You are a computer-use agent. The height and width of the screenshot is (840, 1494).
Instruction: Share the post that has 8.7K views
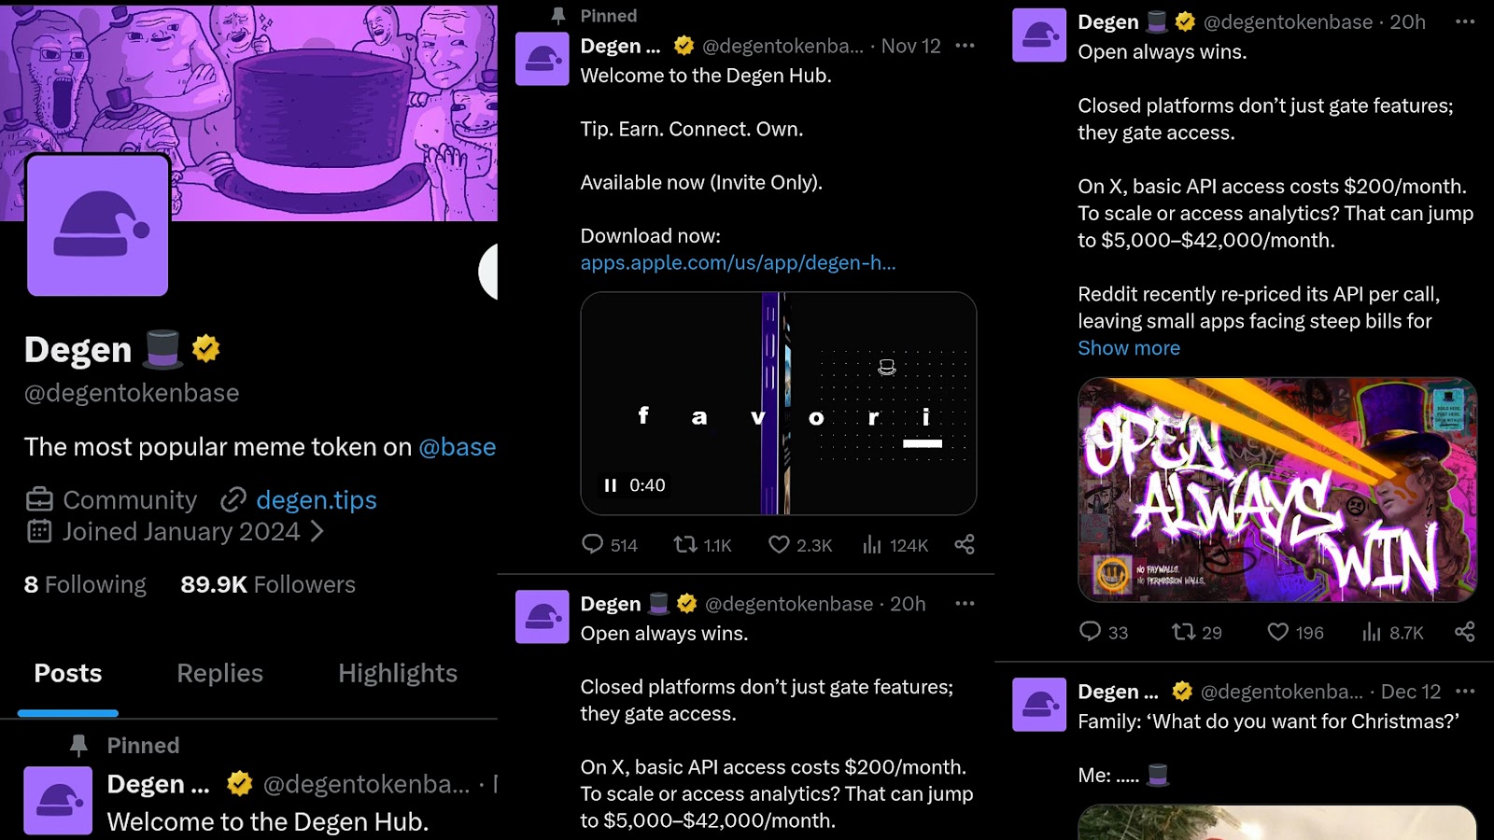[1464, 632]
